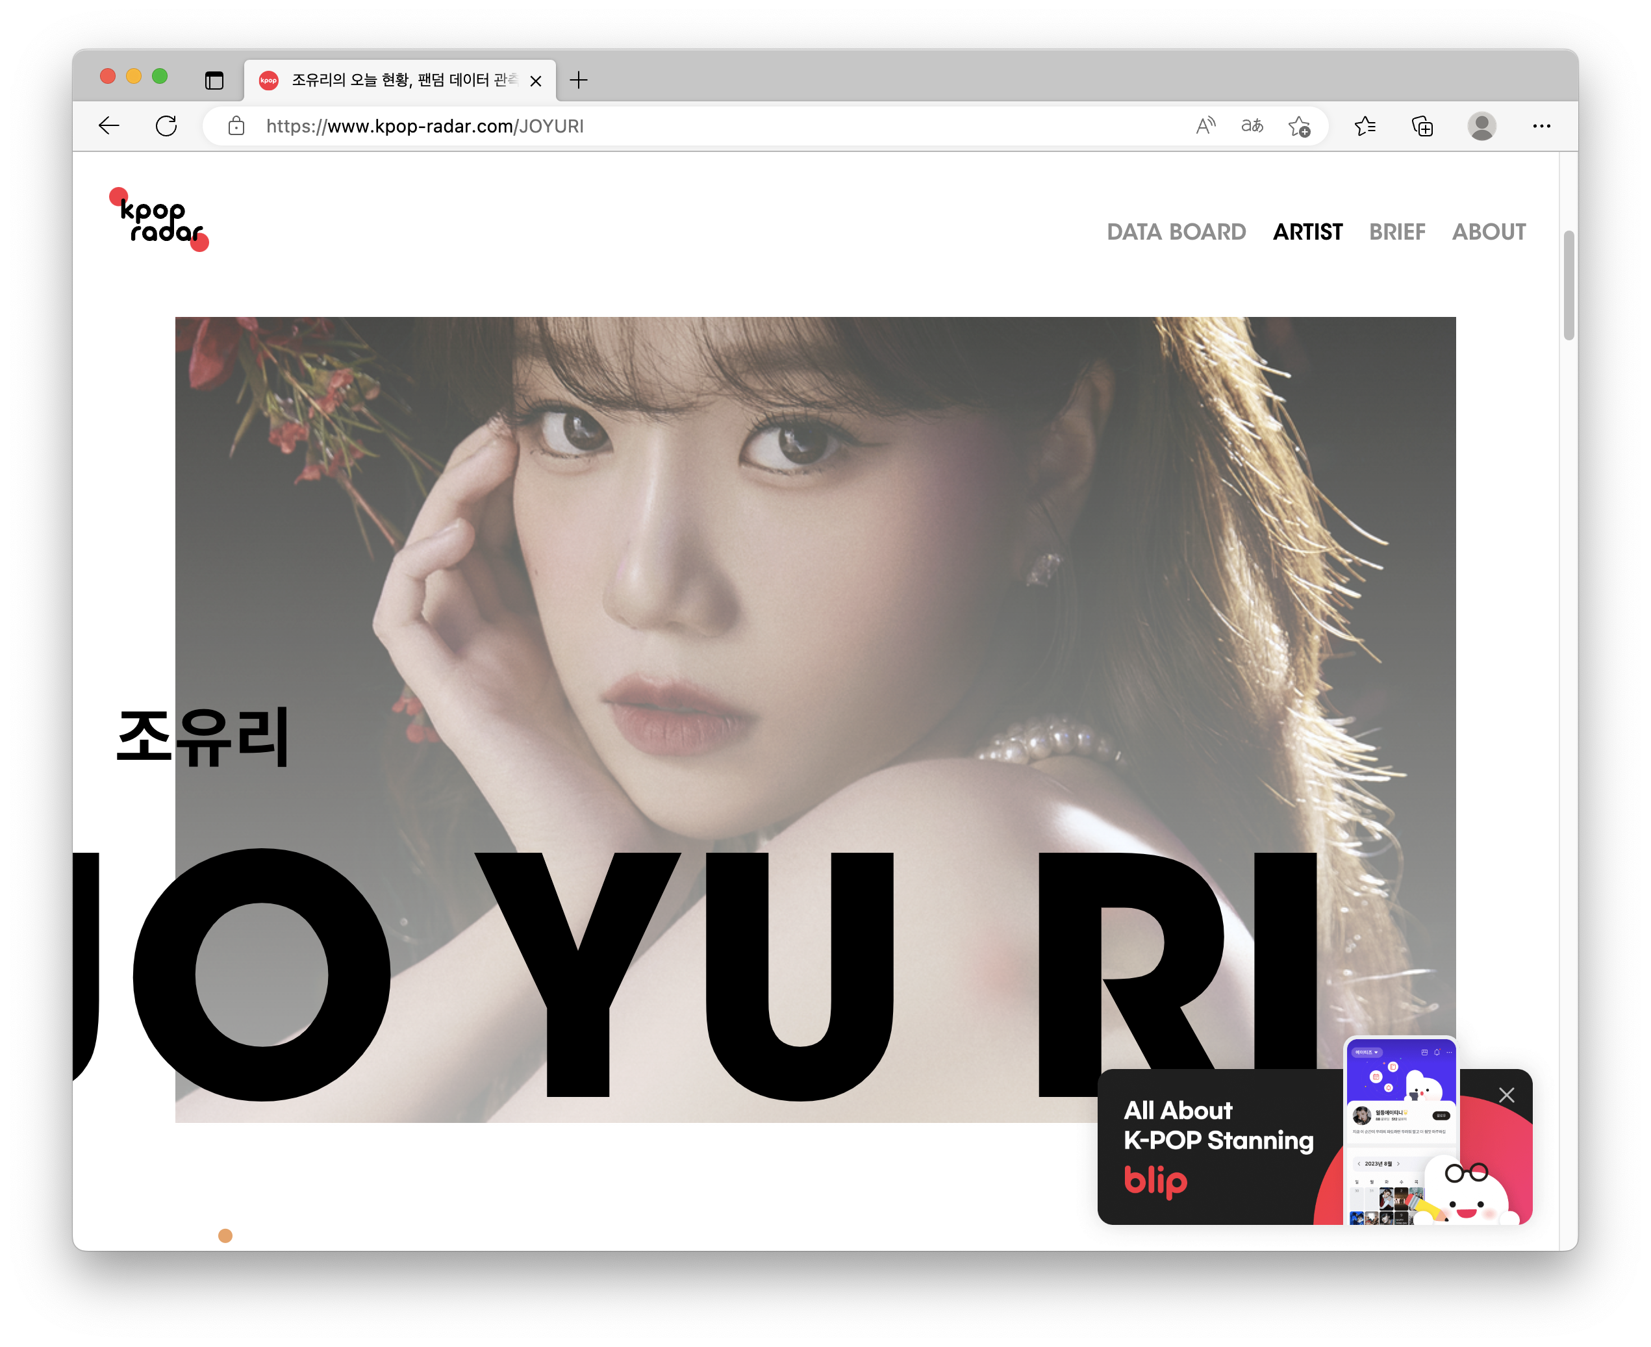The width and height of the screenshot is (1651, 1347).
Task: Click the URL address field
Action: (x=698, y=126)
